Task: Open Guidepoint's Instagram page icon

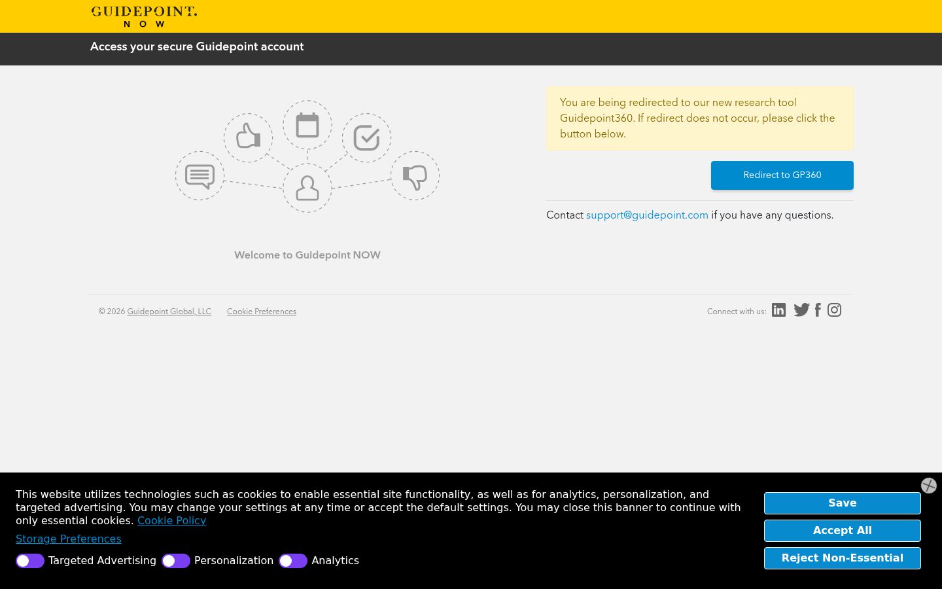Action: (x=834, y=310)
